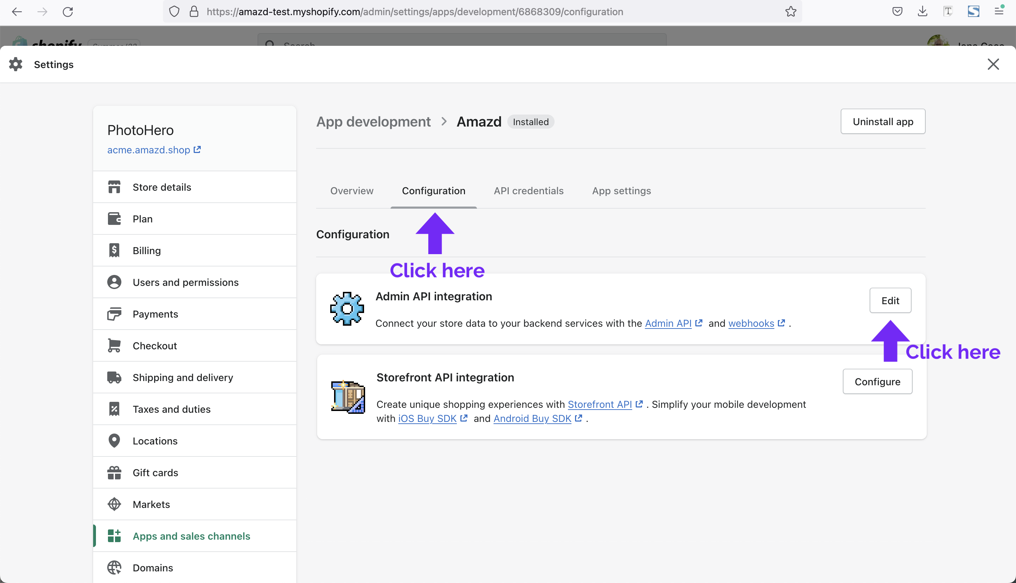The width and height of the screenshot is (1016, 583).
Task: Reload the page with the refresh icon
Action: coord(68,12)
